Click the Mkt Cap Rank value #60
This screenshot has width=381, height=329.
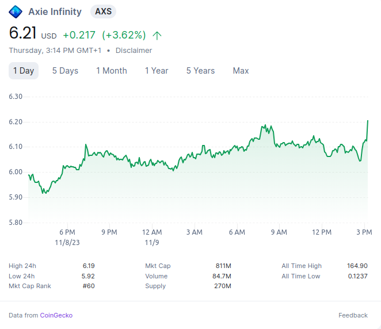coord(89,286)
